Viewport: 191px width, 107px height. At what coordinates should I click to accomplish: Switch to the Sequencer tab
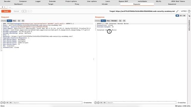(x=172, y=4)
